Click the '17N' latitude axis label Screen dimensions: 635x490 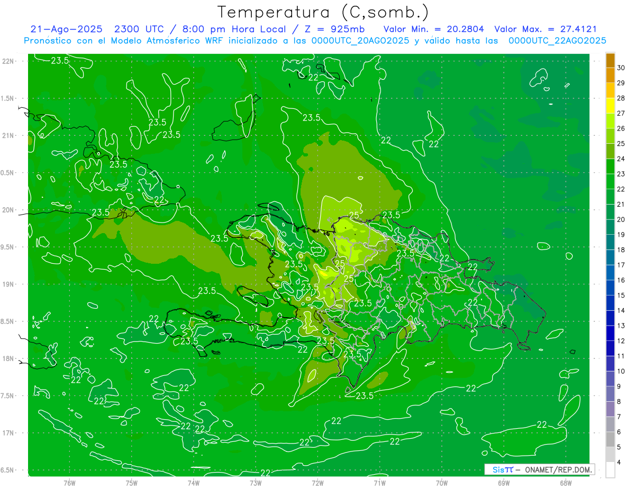(9, 433)
